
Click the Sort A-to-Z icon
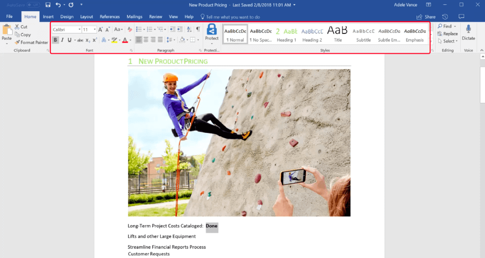(x=189, y=30)
